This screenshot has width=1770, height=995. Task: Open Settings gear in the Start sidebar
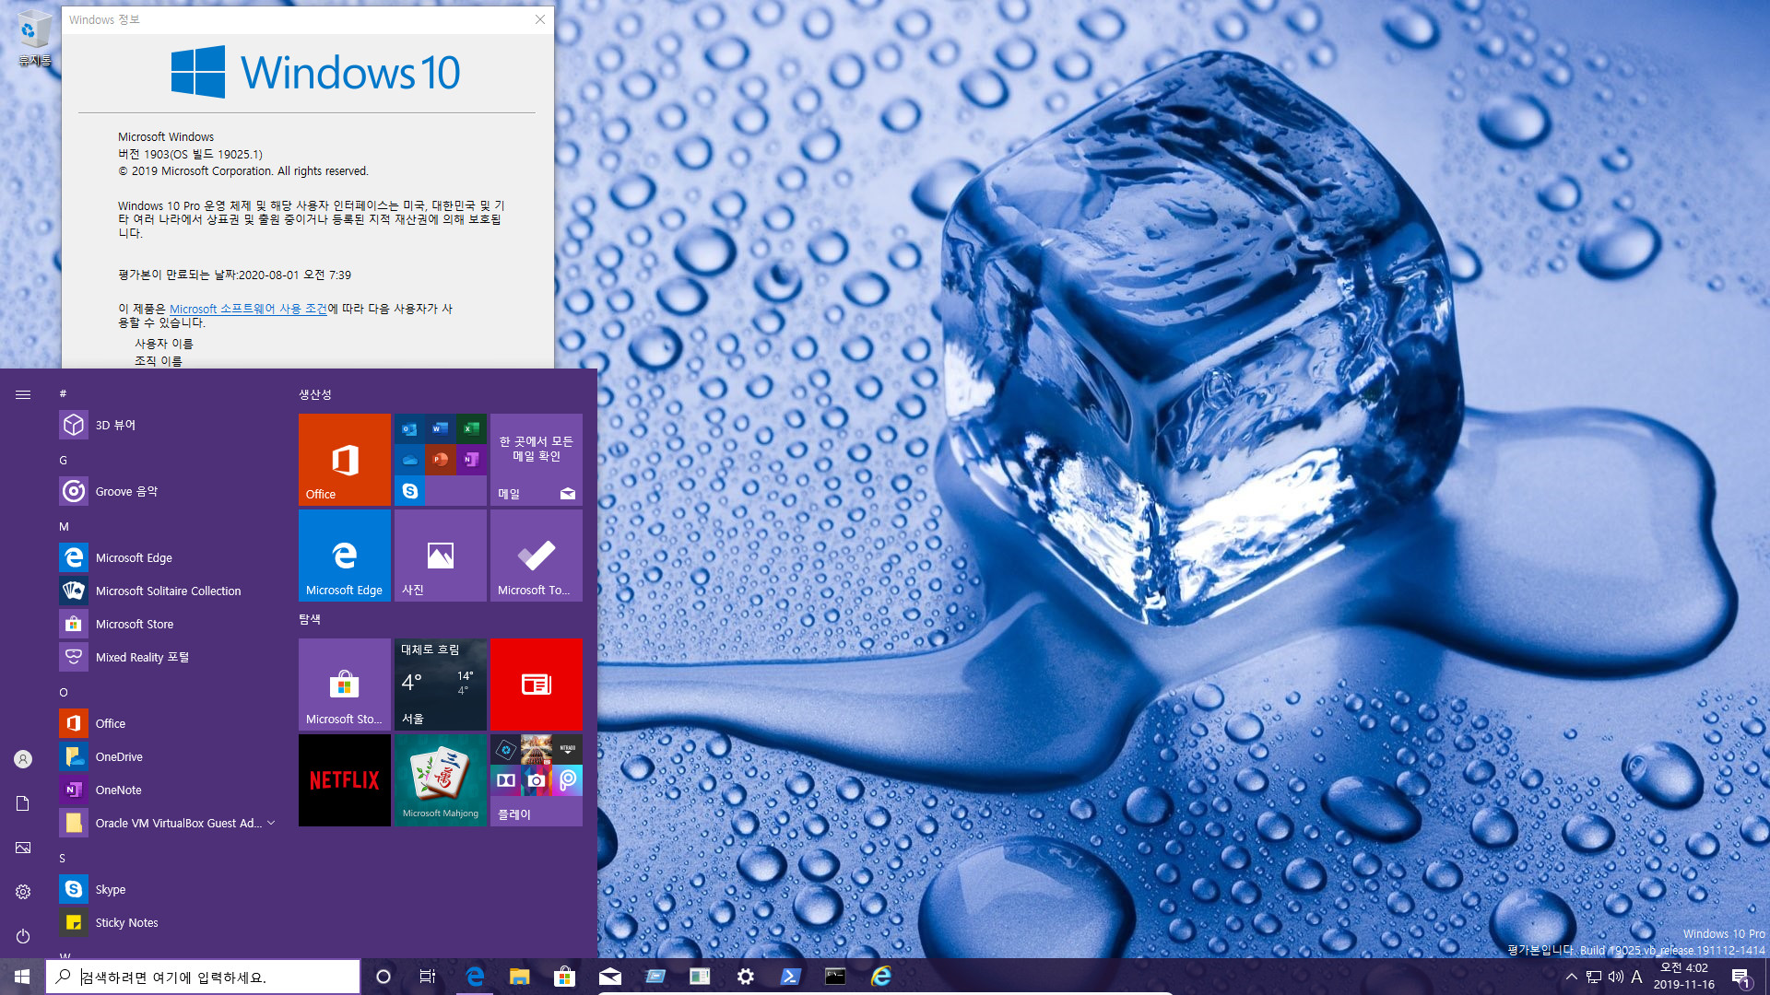23,892
